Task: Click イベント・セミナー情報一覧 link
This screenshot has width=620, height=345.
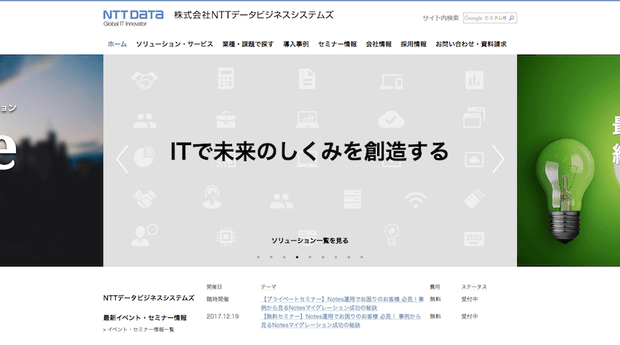Action: pos(140,329)
